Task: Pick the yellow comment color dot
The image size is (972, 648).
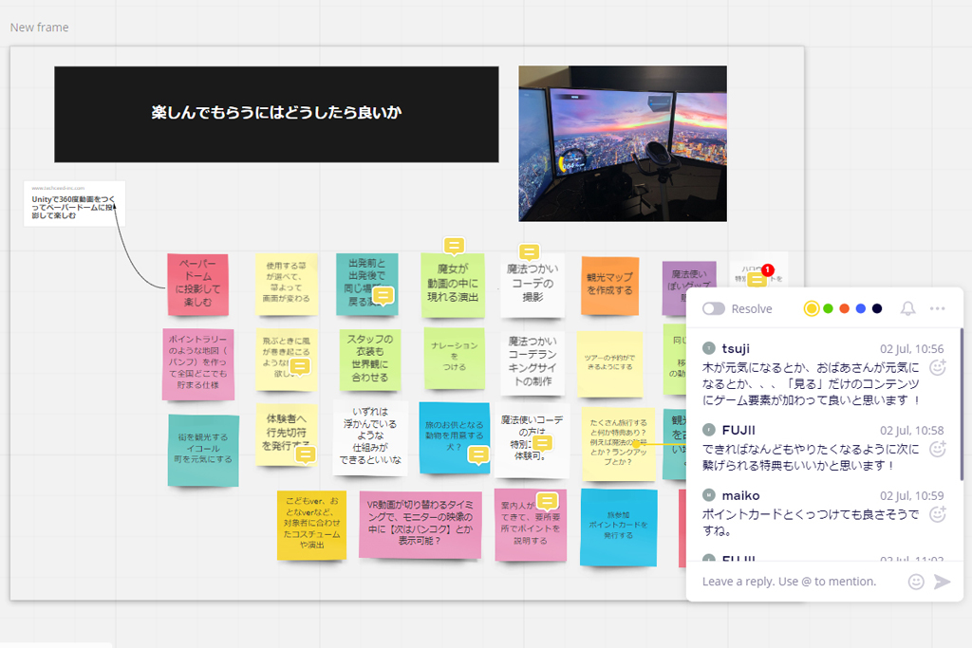Action: (811, 308)
